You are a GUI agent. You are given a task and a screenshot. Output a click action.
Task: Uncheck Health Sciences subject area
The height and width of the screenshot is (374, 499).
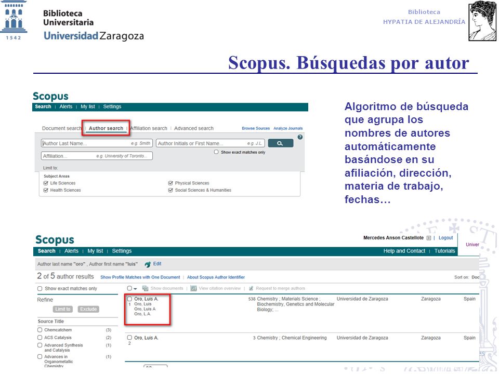(46, 190)
